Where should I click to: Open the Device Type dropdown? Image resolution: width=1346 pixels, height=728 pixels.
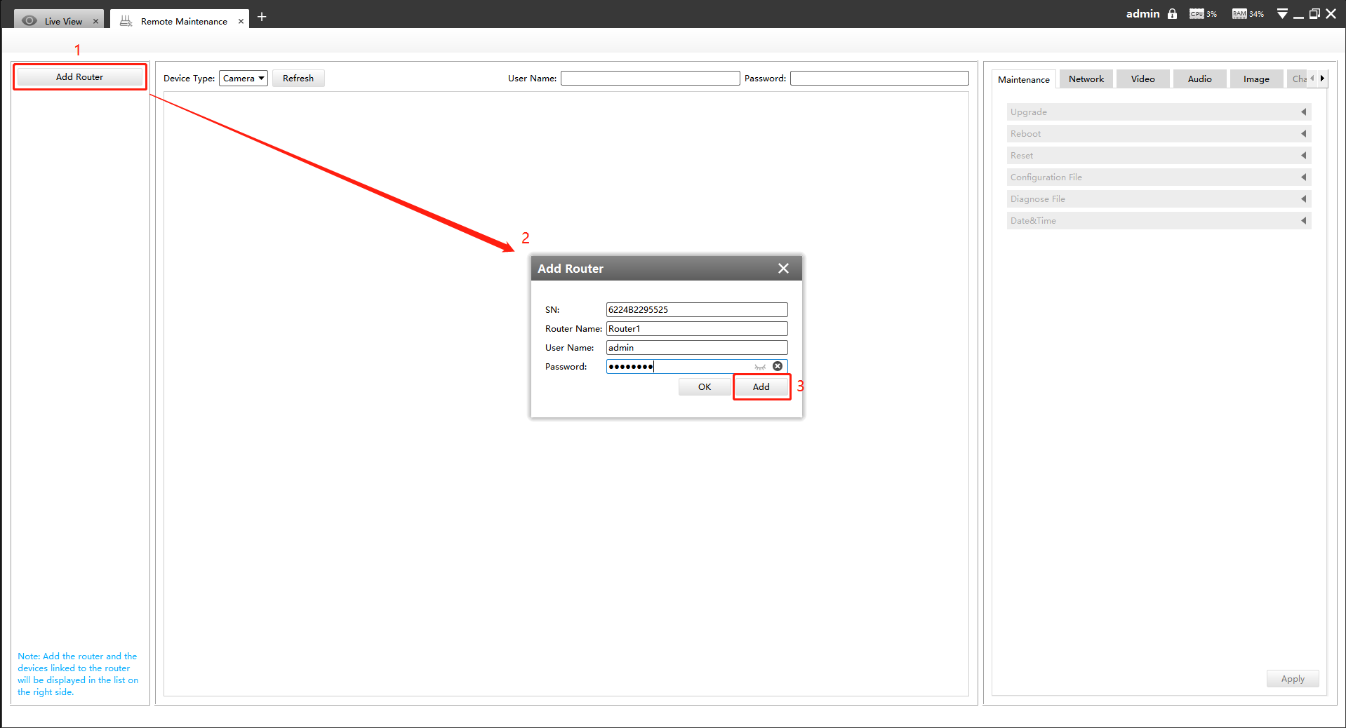pyautogui.click(x=243, y=78)
